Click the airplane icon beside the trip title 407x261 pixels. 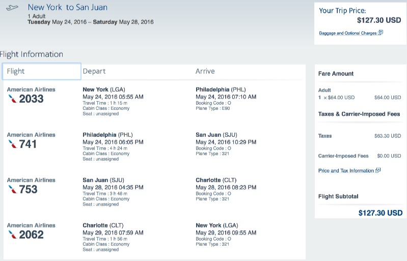[12, 8]
